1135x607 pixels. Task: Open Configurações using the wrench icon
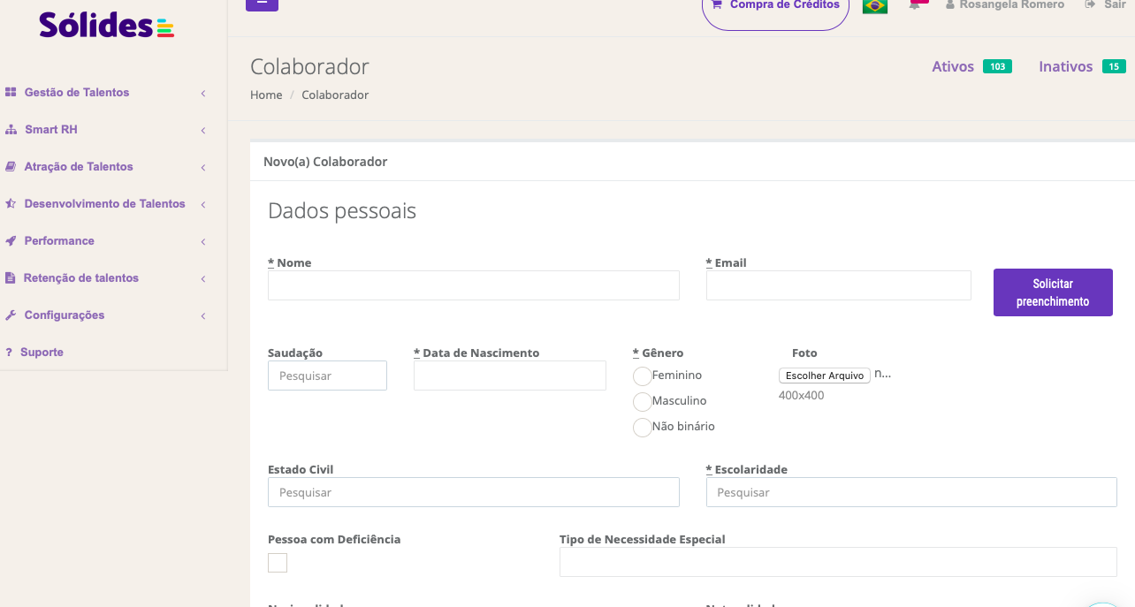pyautogui.click(x=11, y=315)
